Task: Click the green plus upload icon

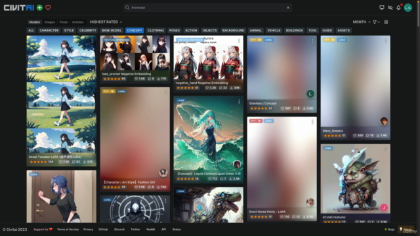Action: pyautogui.click(x=39, y=8)
